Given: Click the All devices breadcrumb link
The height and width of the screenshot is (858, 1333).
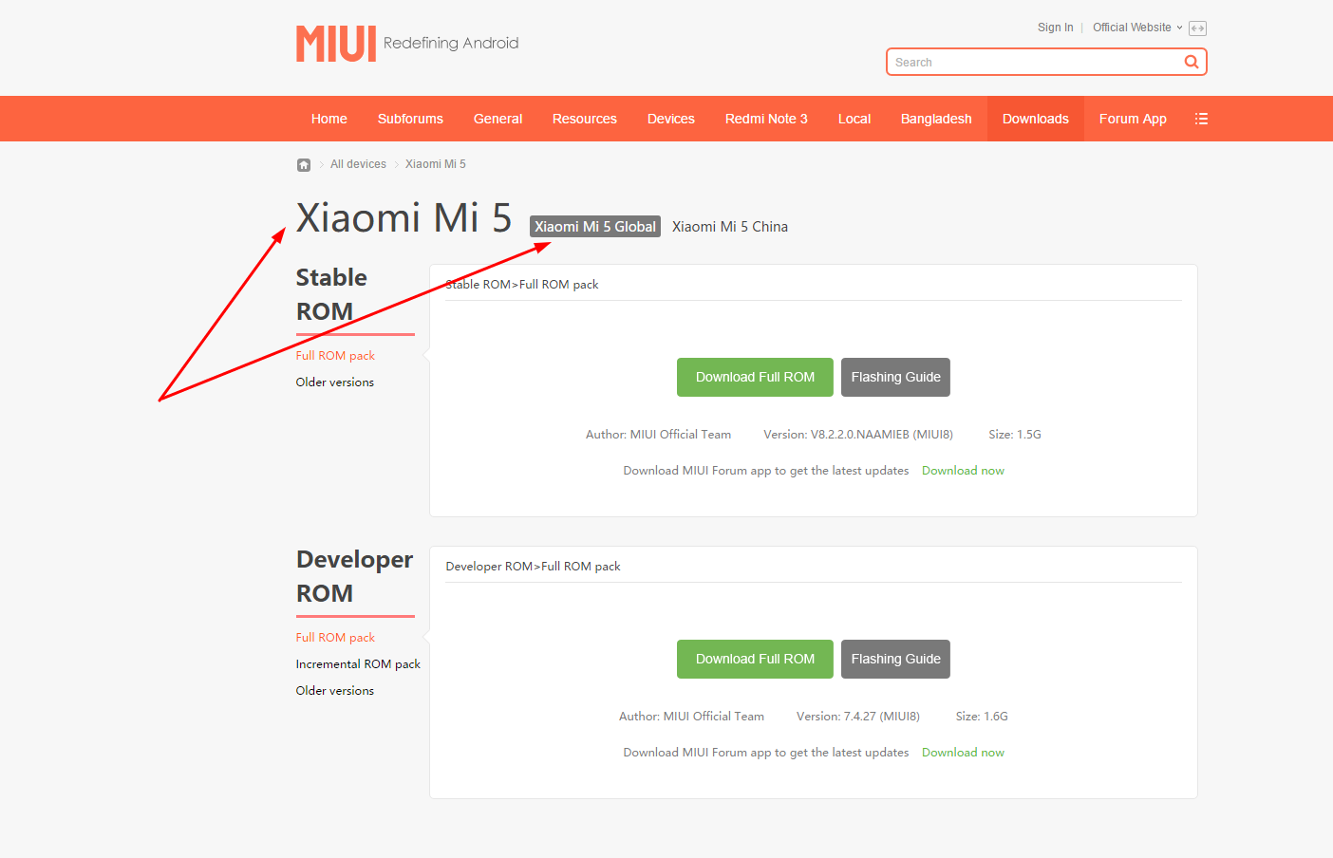Looking at the screenshot, I should point(358,164).
